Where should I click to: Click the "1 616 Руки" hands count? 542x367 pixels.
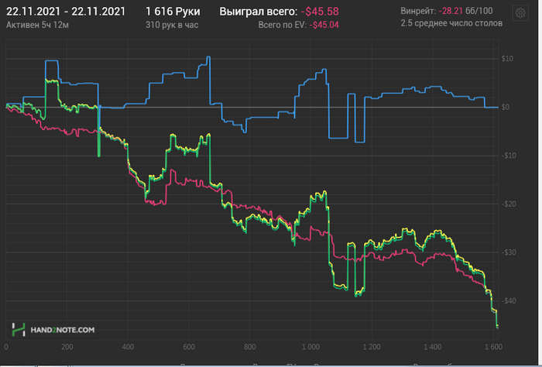[x=173, y=12]
